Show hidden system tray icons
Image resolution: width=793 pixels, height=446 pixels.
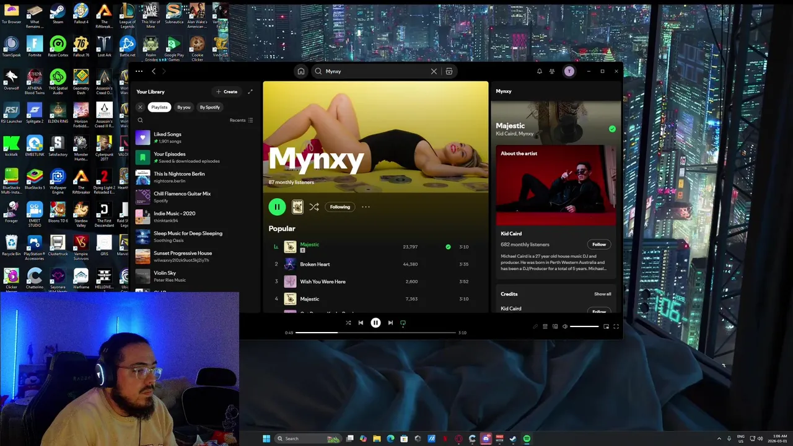point(719,439)
